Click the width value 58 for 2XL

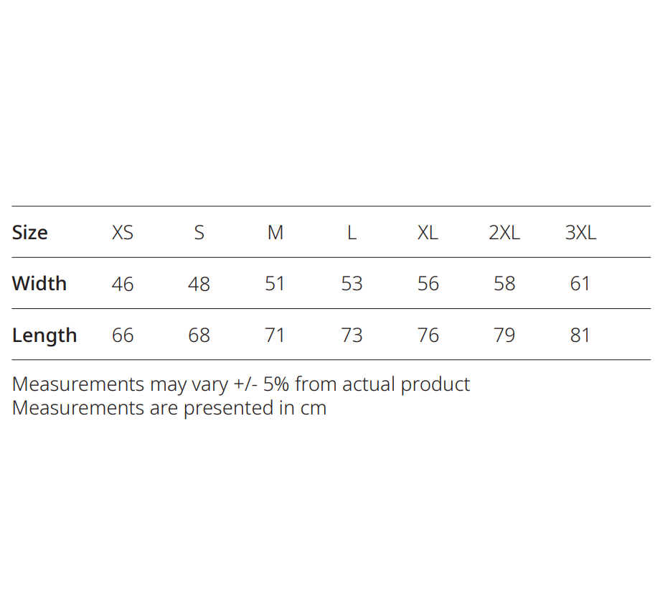(504, 284)
